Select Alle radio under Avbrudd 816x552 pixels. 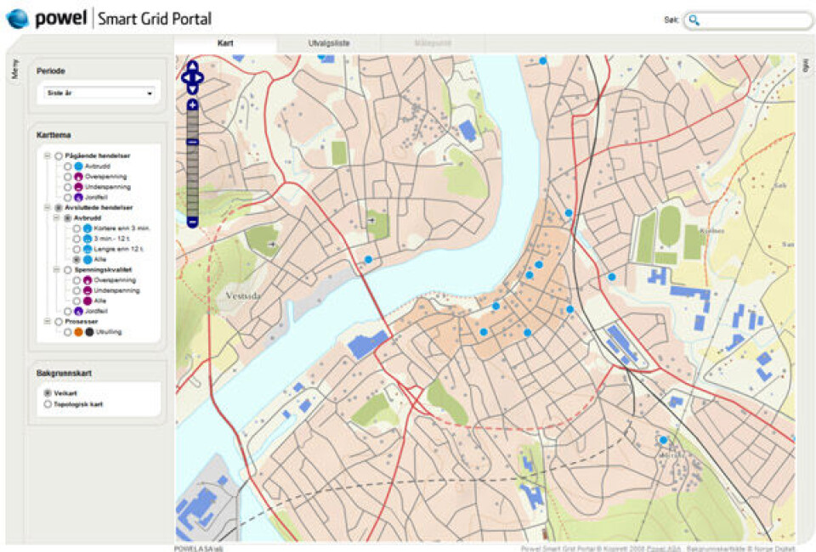76,259
